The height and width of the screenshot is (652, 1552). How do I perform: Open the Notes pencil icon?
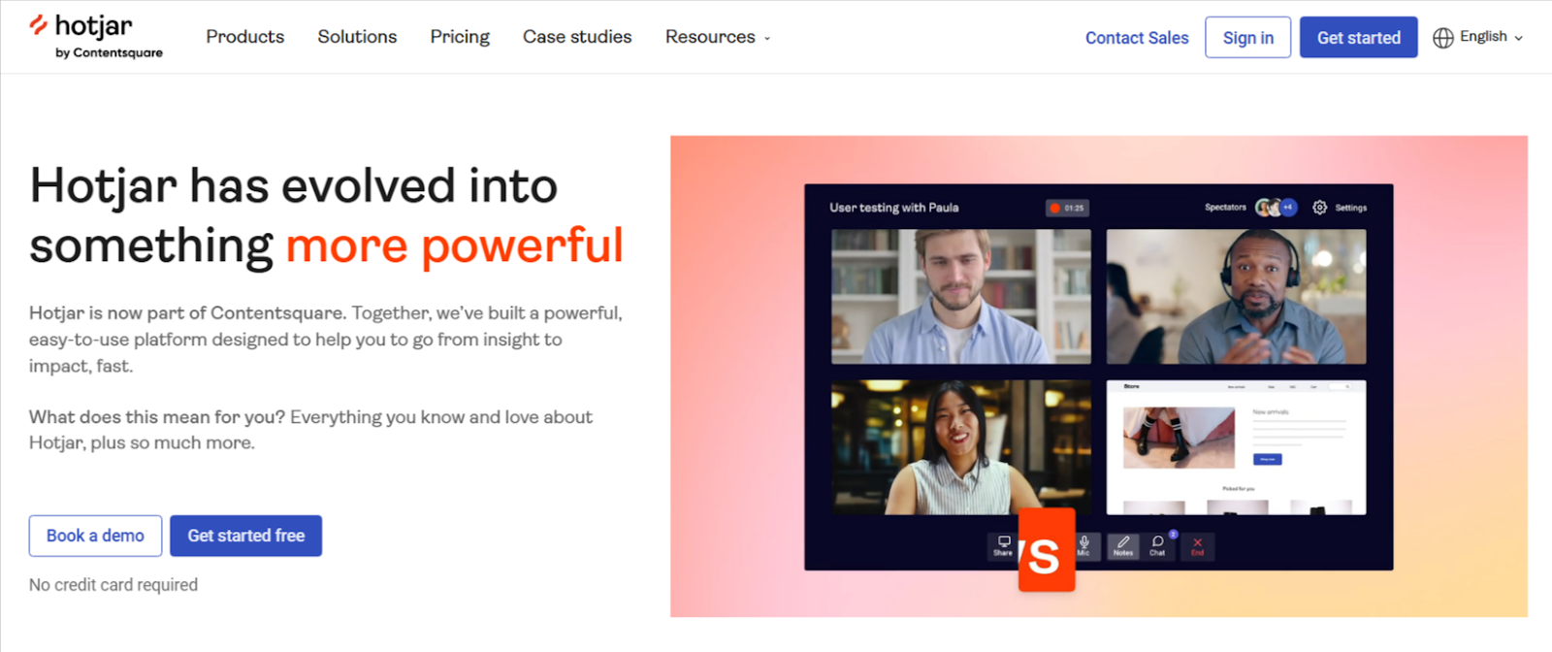(1123, 546)
